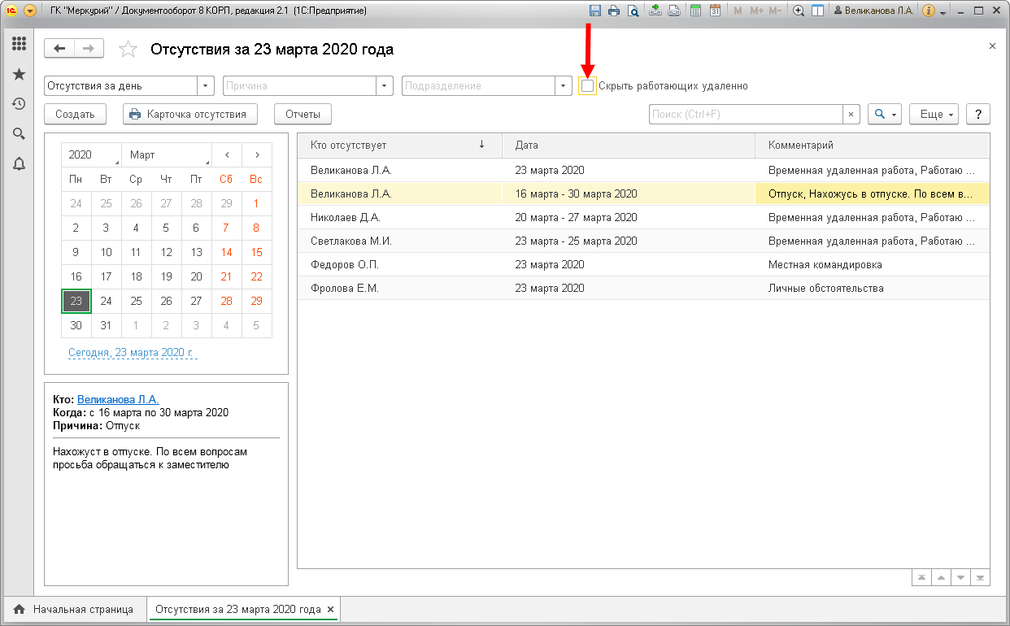Click the M memory button in the title bar
Image resolution: width=1010 pixels, height=626 pixels.
click(x=738, y=11)
